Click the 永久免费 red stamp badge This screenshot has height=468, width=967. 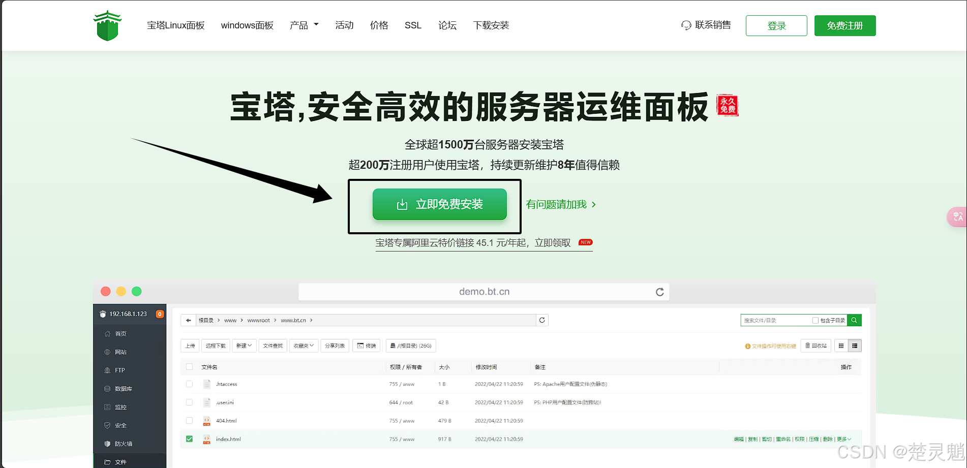[728, 105]
